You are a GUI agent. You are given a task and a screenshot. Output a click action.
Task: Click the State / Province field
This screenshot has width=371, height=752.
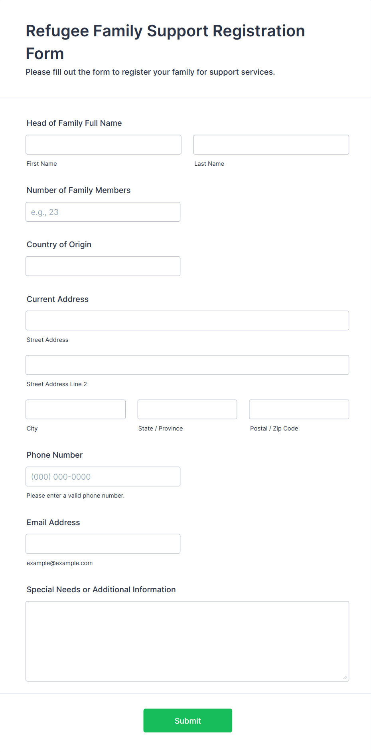click(187, 409)
